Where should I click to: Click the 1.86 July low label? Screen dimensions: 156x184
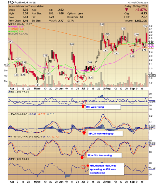coord(91,77)
